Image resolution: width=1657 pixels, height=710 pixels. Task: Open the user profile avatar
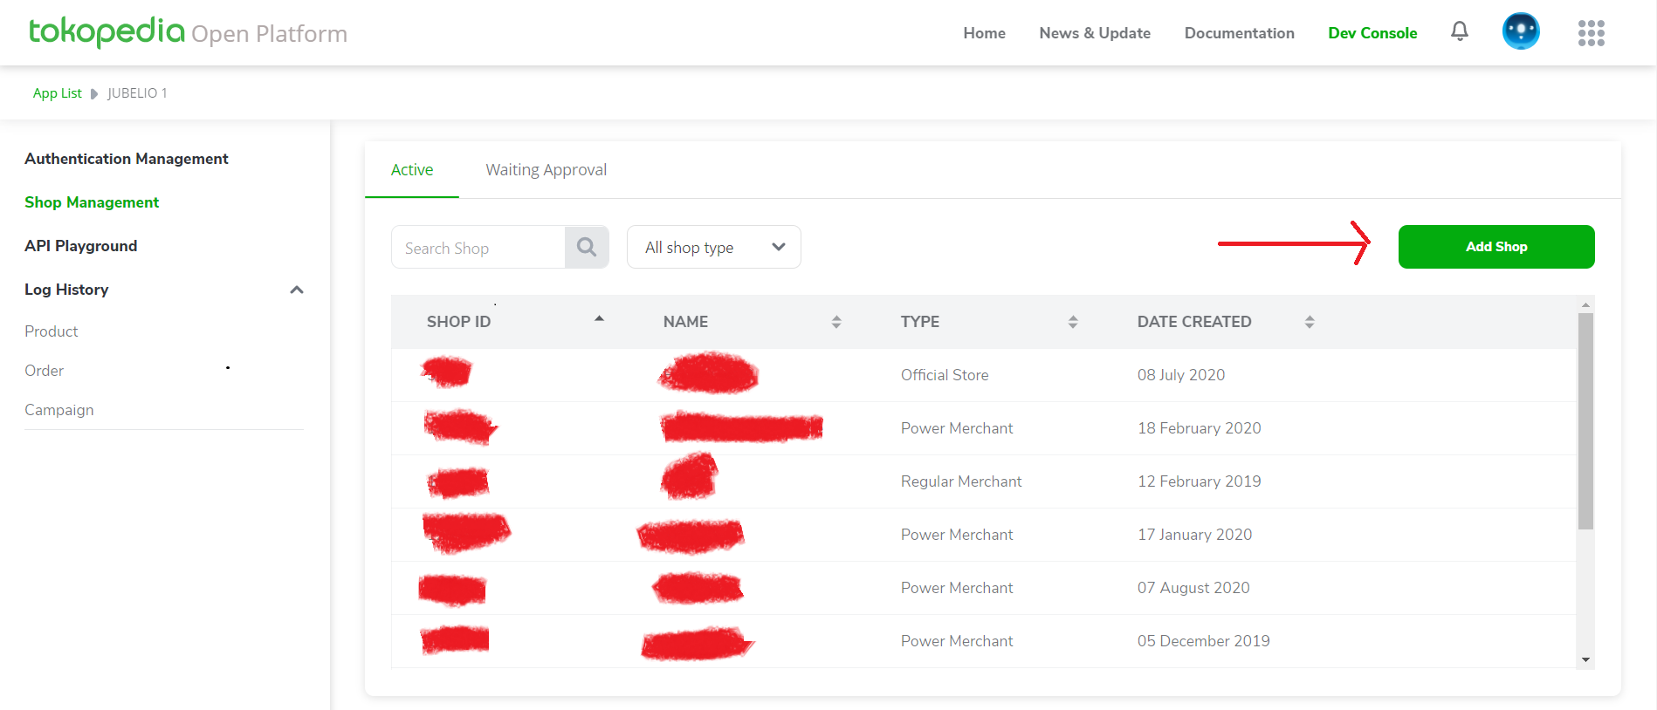(x=1521, y=31)
